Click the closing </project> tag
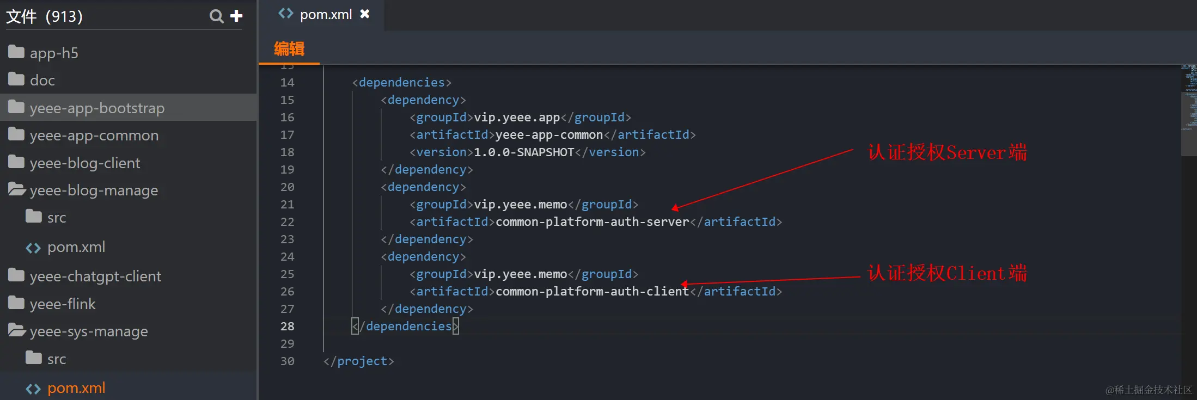 coord(358,361)
